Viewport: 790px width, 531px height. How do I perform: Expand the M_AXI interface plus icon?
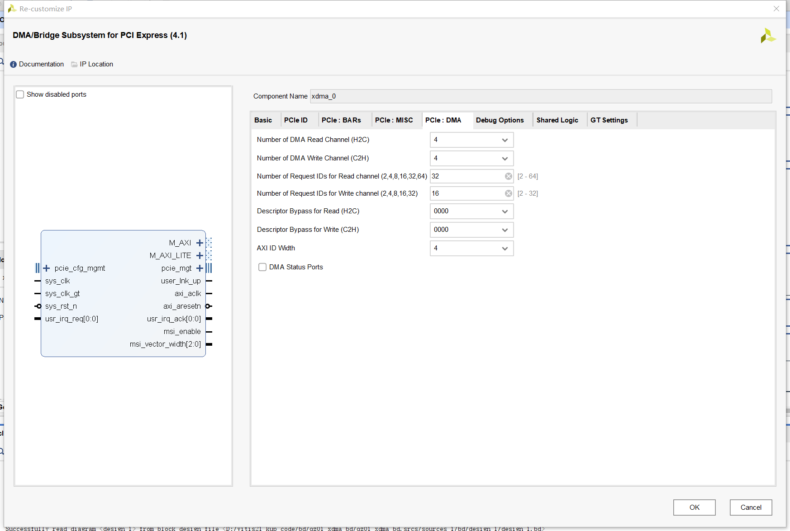(200, 243)
